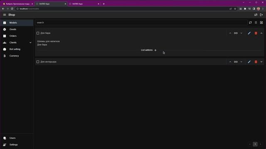Refresh the models list beside the search field

click(250, 23)
